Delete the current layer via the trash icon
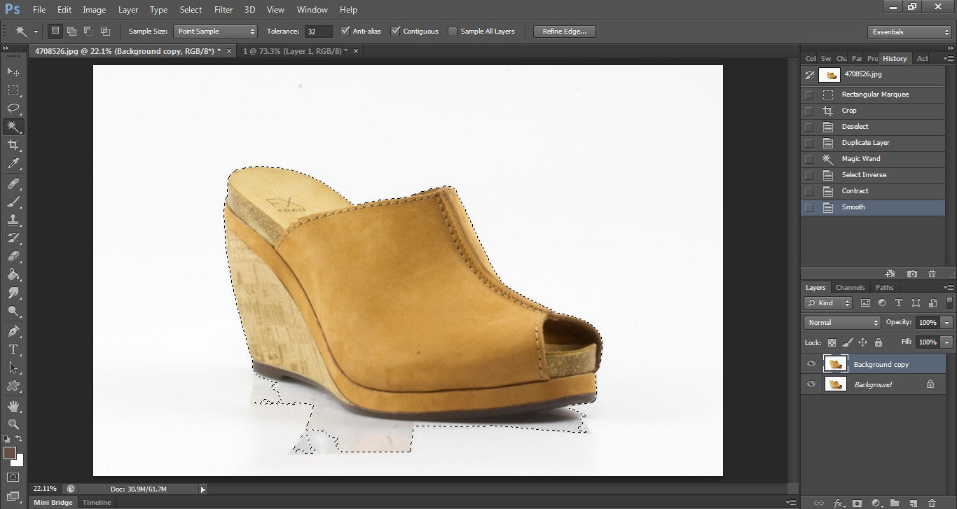This screenshot has width=957, height=509. click(932, 503)
